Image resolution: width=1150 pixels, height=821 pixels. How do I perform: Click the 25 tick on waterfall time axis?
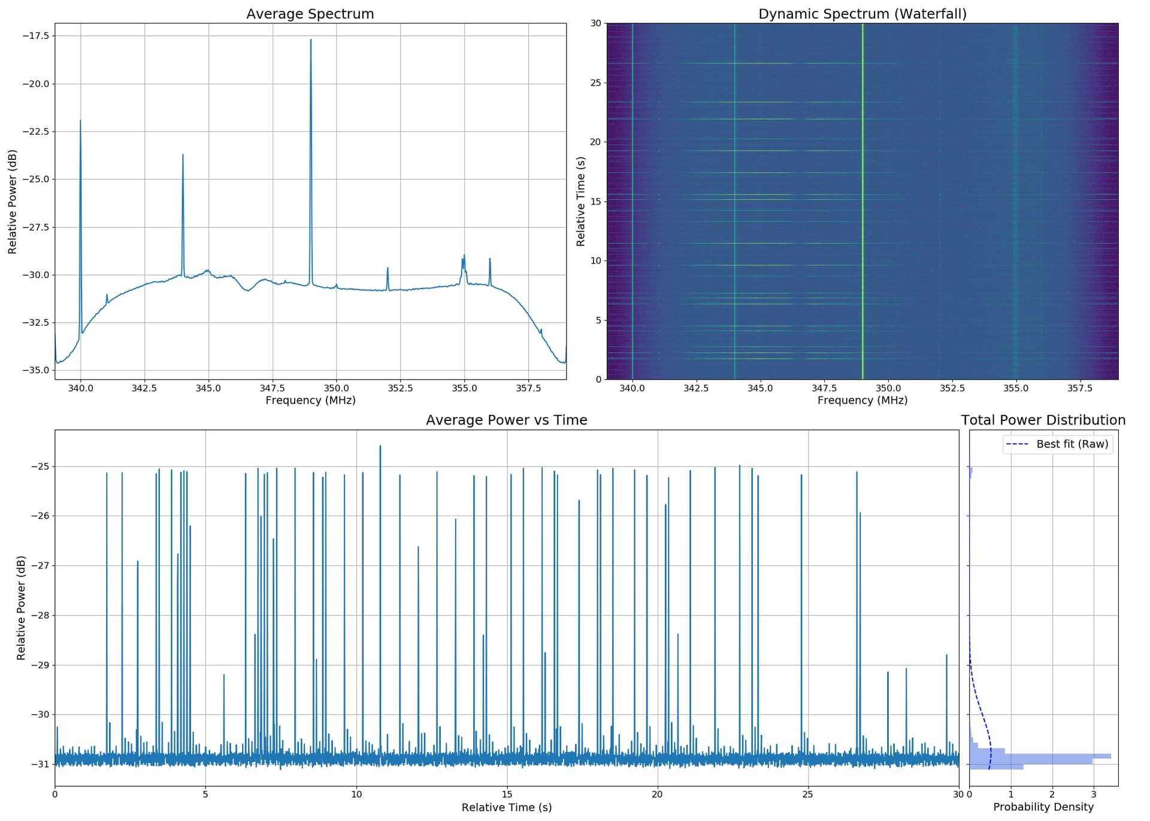point(595,83)
